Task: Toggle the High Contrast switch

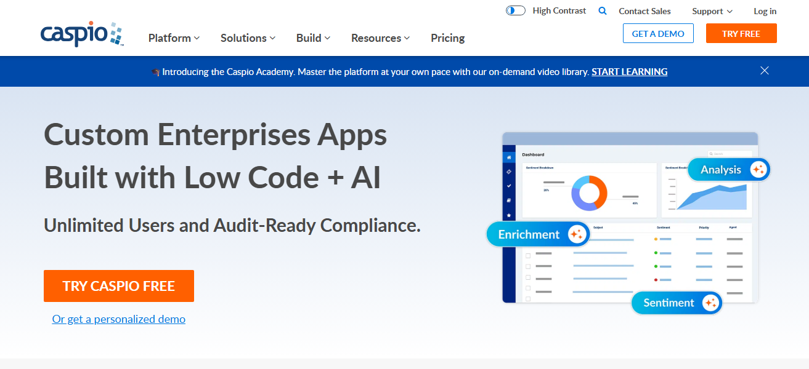Action: (x=516, y=10)
